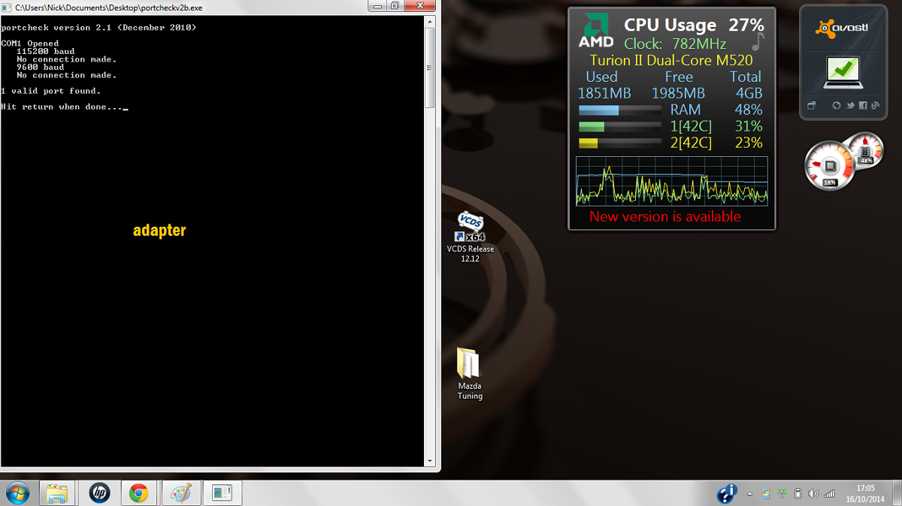Click the blue help info tray icon

[x=727, y=493]
